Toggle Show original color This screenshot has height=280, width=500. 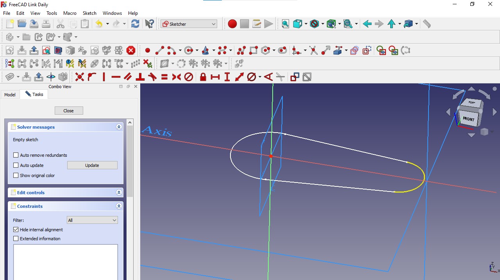(16, 175)
